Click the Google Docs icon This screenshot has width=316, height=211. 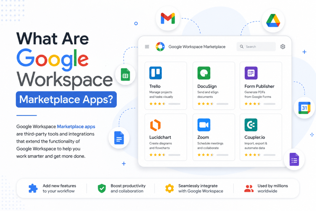[119, 138]
